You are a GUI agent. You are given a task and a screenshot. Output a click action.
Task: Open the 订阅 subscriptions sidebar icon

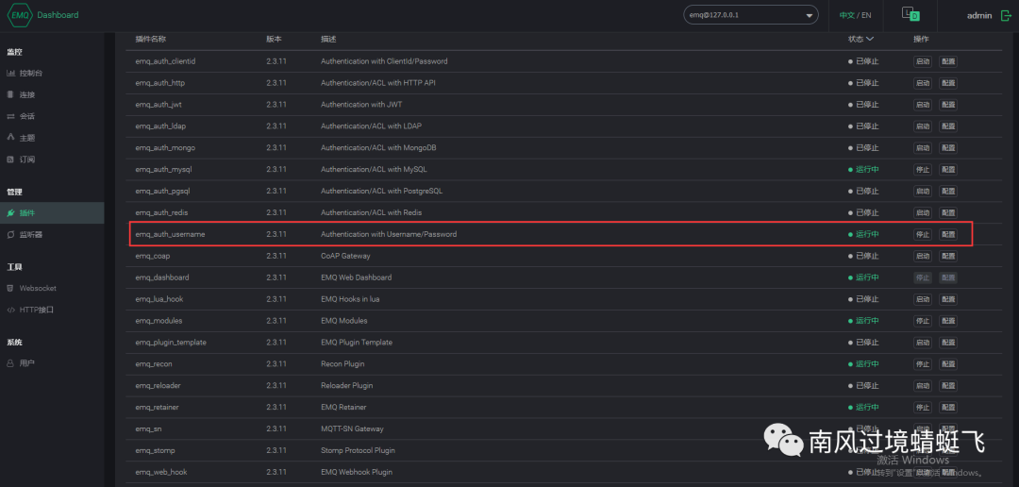tap(10, 159)
